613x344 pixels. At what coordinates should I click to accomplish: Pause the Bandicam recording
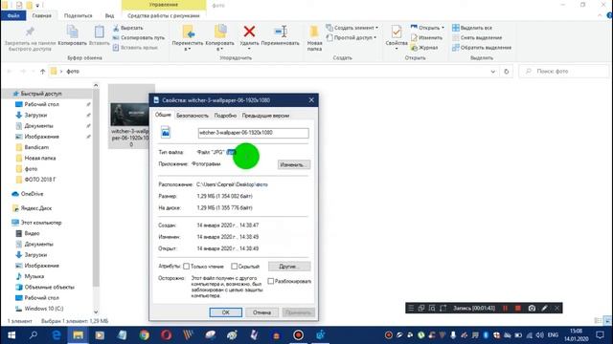tap(505, 308)
